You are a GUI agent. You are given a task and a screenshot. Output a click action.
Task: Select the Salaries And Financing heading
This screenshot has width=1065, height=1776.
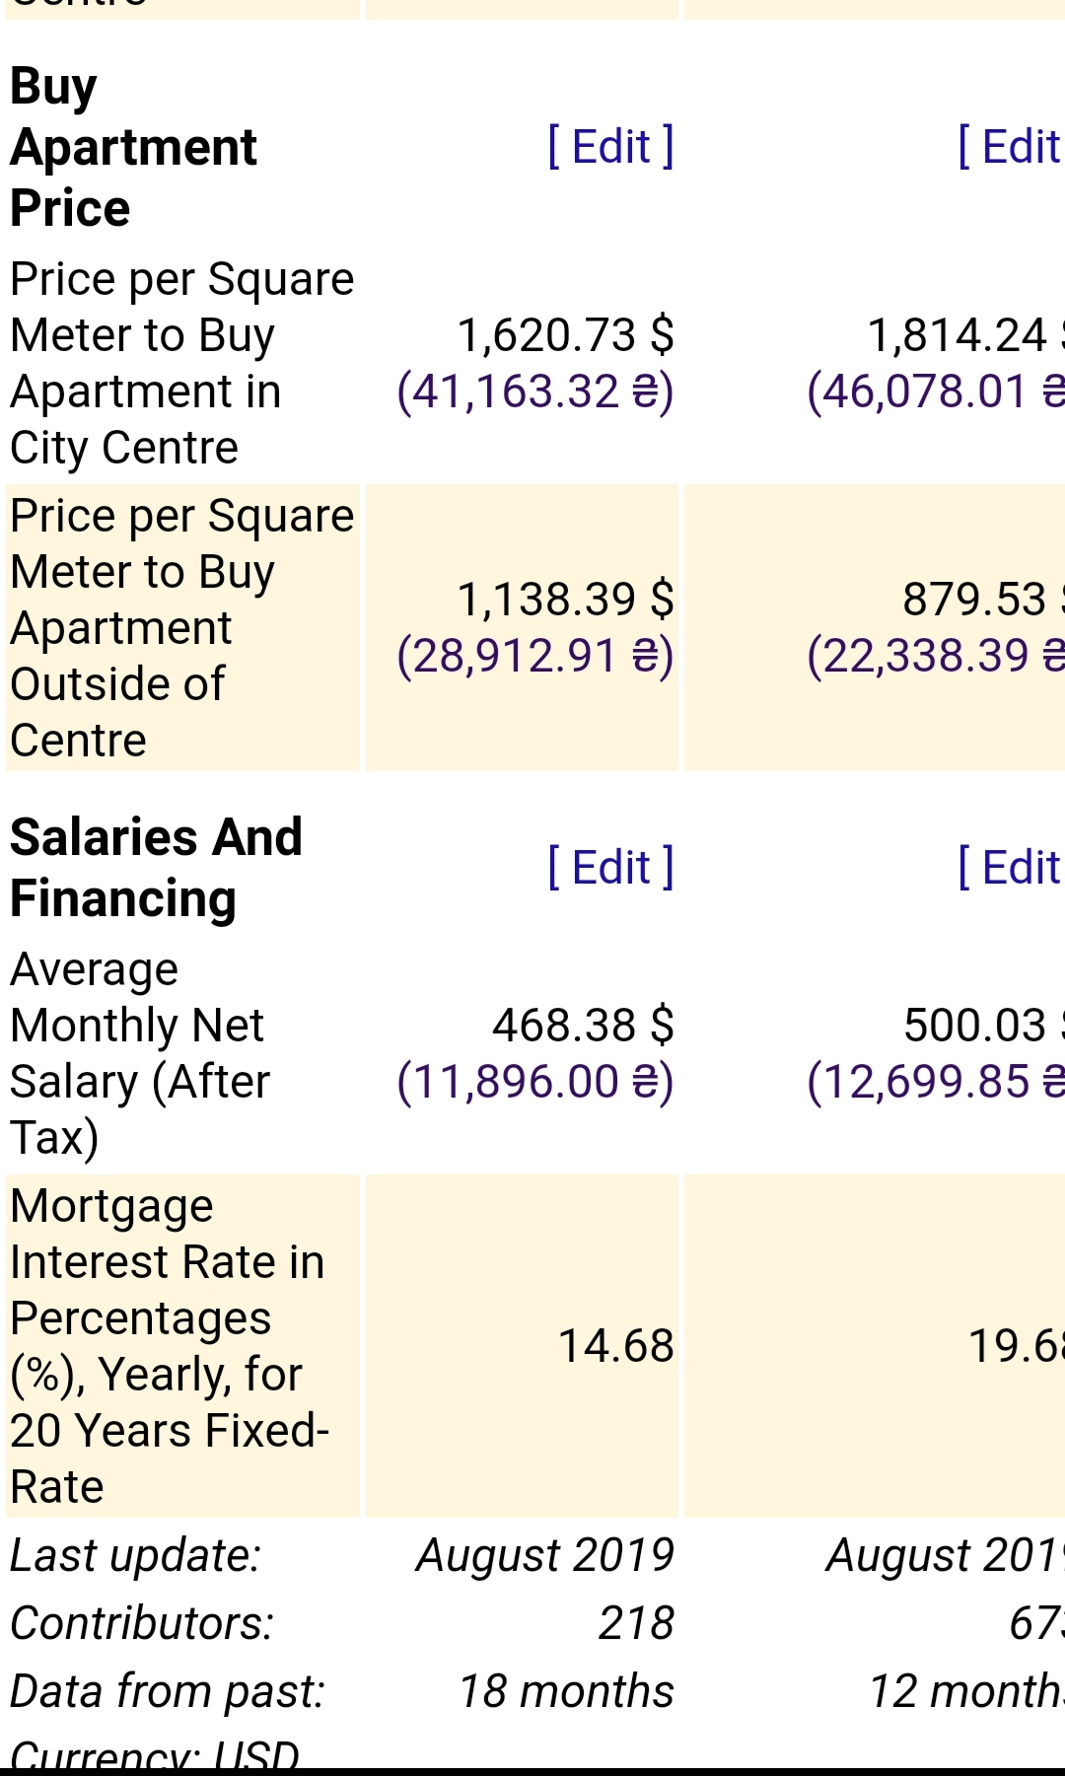(x=156, y=868)
